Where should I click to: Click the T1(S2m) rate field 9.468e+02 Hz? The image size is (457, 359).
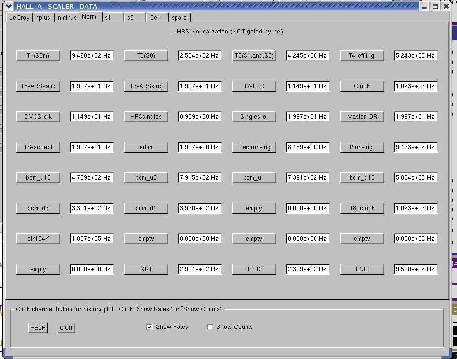(x=92, y=56)
